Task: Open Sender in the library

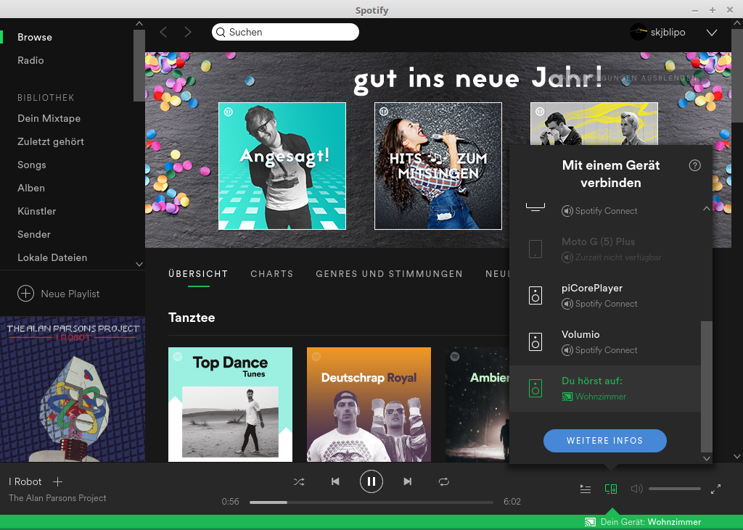Action: [34, 234]
